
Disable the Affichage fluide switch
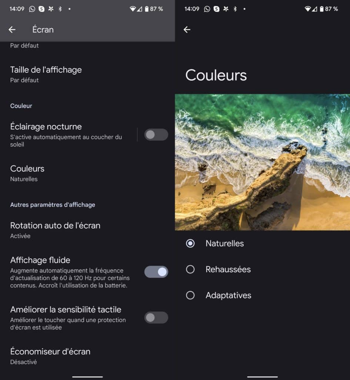coord(156,272)
